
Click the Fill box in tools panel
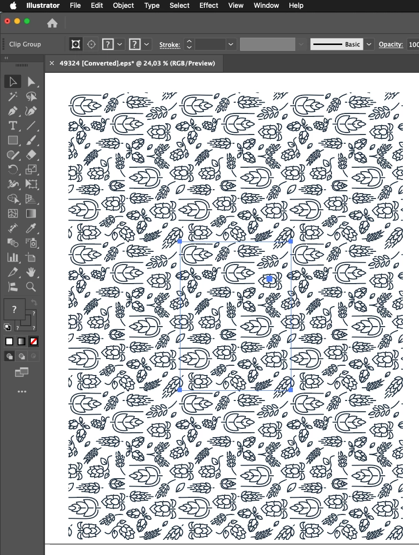tap(14, 309)
